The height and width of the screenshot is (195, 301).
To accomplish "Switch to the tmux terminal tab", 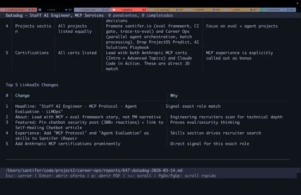I will click(55, 10).
